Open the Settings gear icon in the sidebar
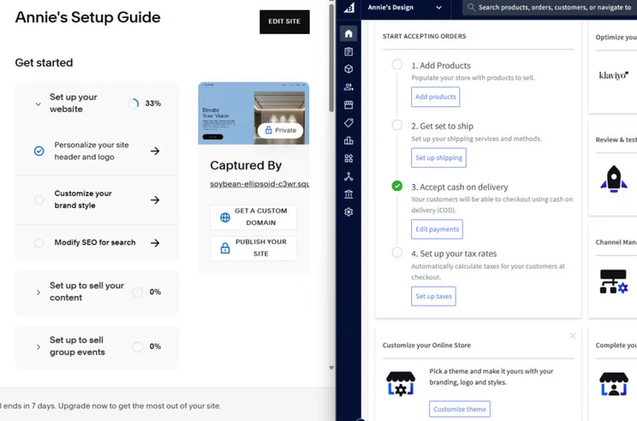The height and width of the screenshot is (421, 637). [x=348, y=212]
